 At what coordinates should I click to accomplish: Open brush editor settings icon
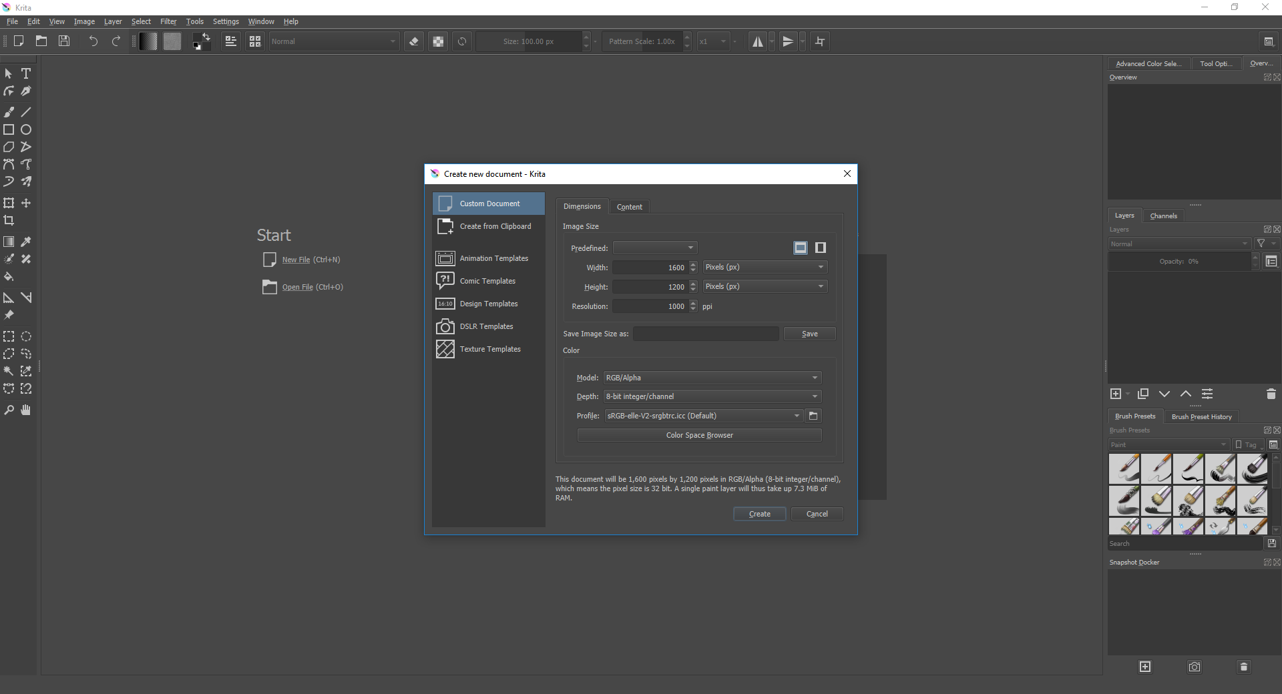click(230, 41)
